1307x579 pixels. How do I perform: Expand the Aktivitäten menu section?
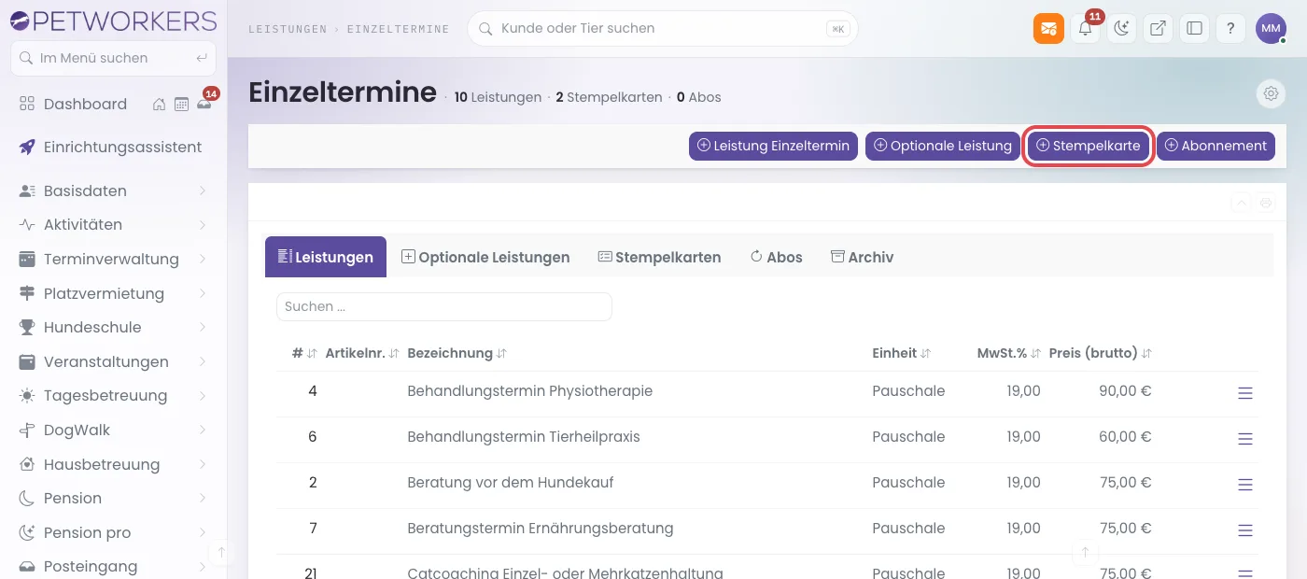coord(113,224)
